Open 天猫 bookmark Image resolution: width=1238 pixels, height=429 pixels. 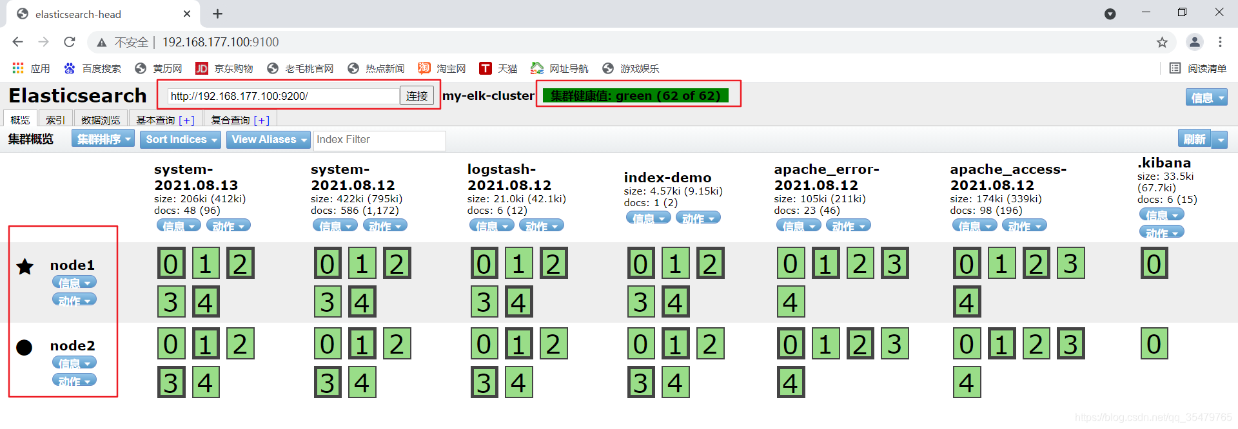click(x=498, y=68)
